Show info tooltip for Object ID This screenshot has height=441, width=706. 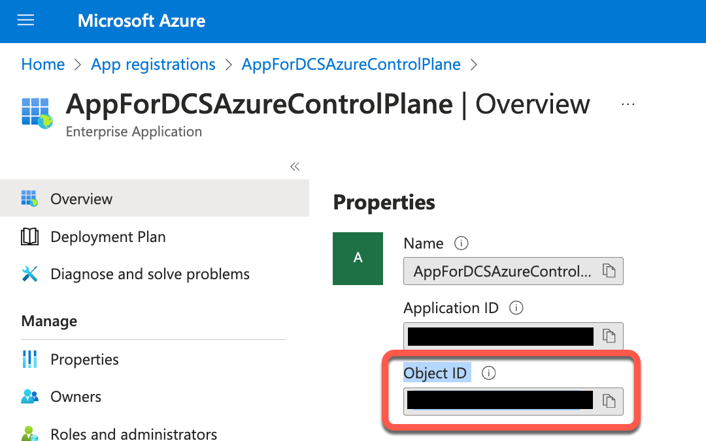coord(488,373)
